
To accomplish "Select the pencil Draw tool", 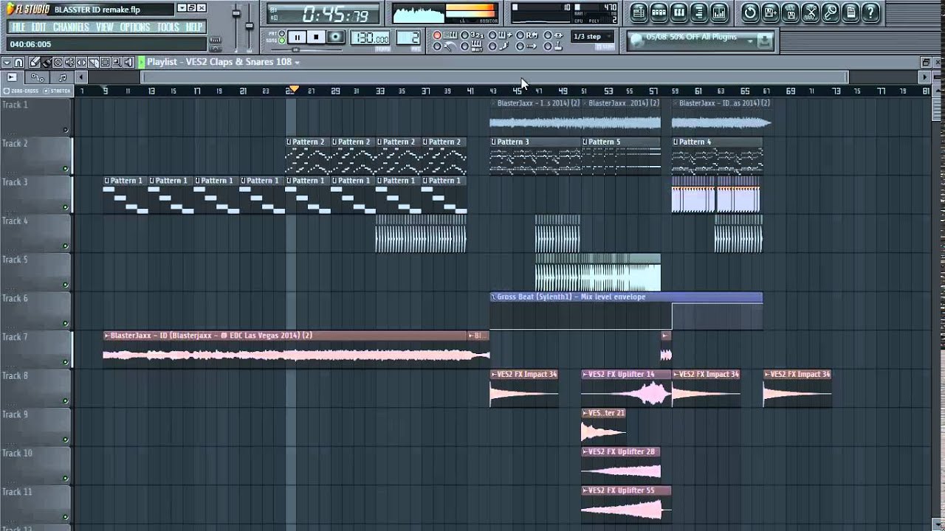I will point(34,63).
